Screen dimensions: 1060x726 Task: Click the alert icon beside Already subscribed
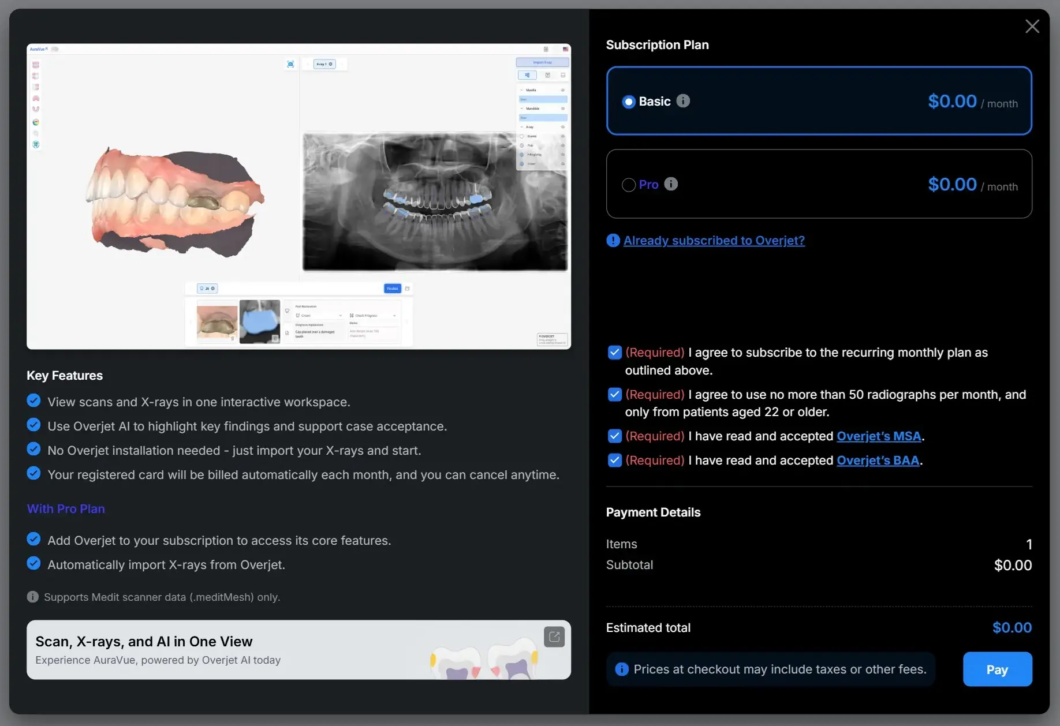(613, 241)
